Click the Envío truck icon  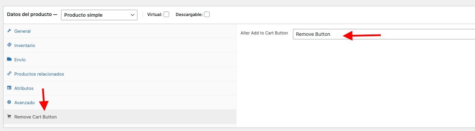point(9,60)
